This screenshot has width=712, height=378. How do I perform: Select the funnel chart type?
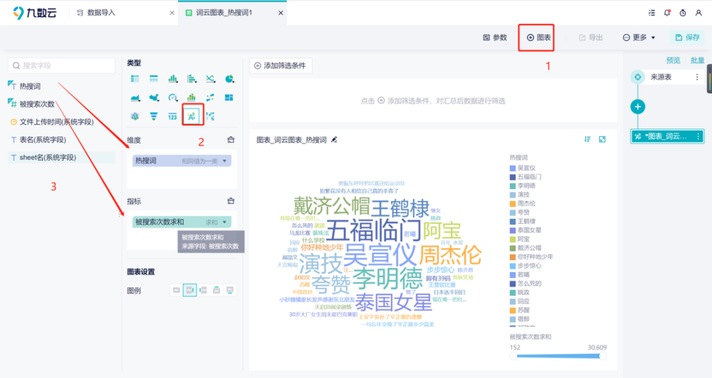pyautogui.click(x=154, y=116)
